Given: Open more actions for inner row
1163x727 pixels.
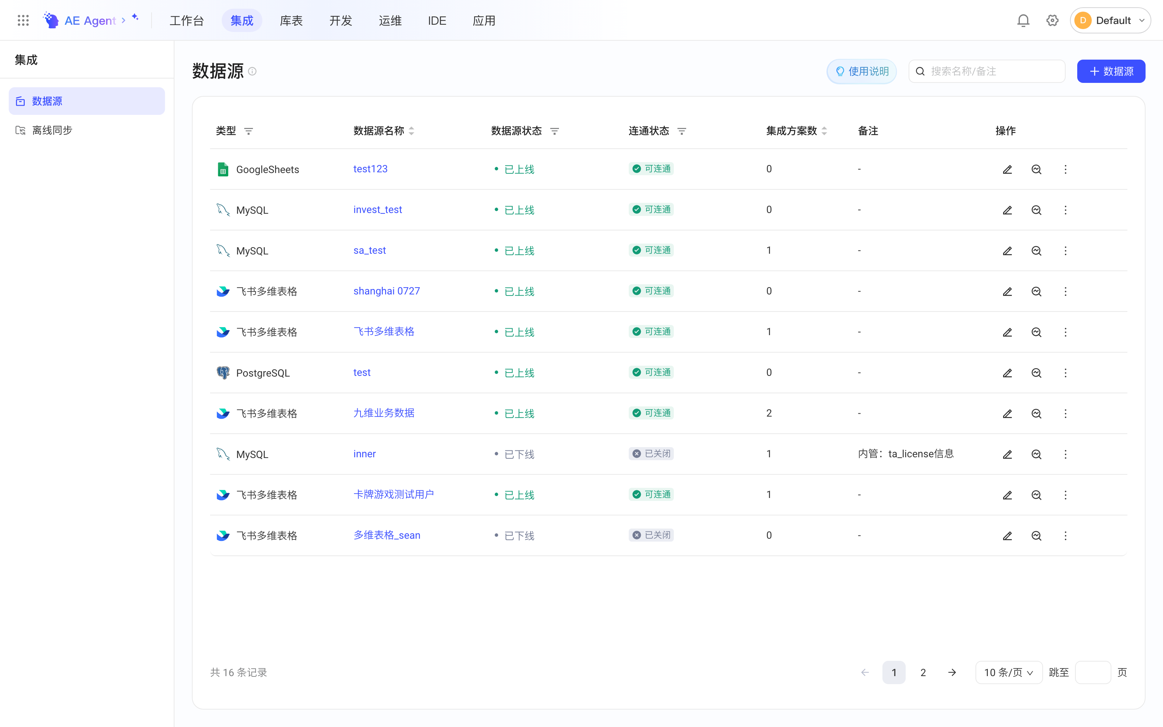Looking at the screenshot, I should [1066, 454].
